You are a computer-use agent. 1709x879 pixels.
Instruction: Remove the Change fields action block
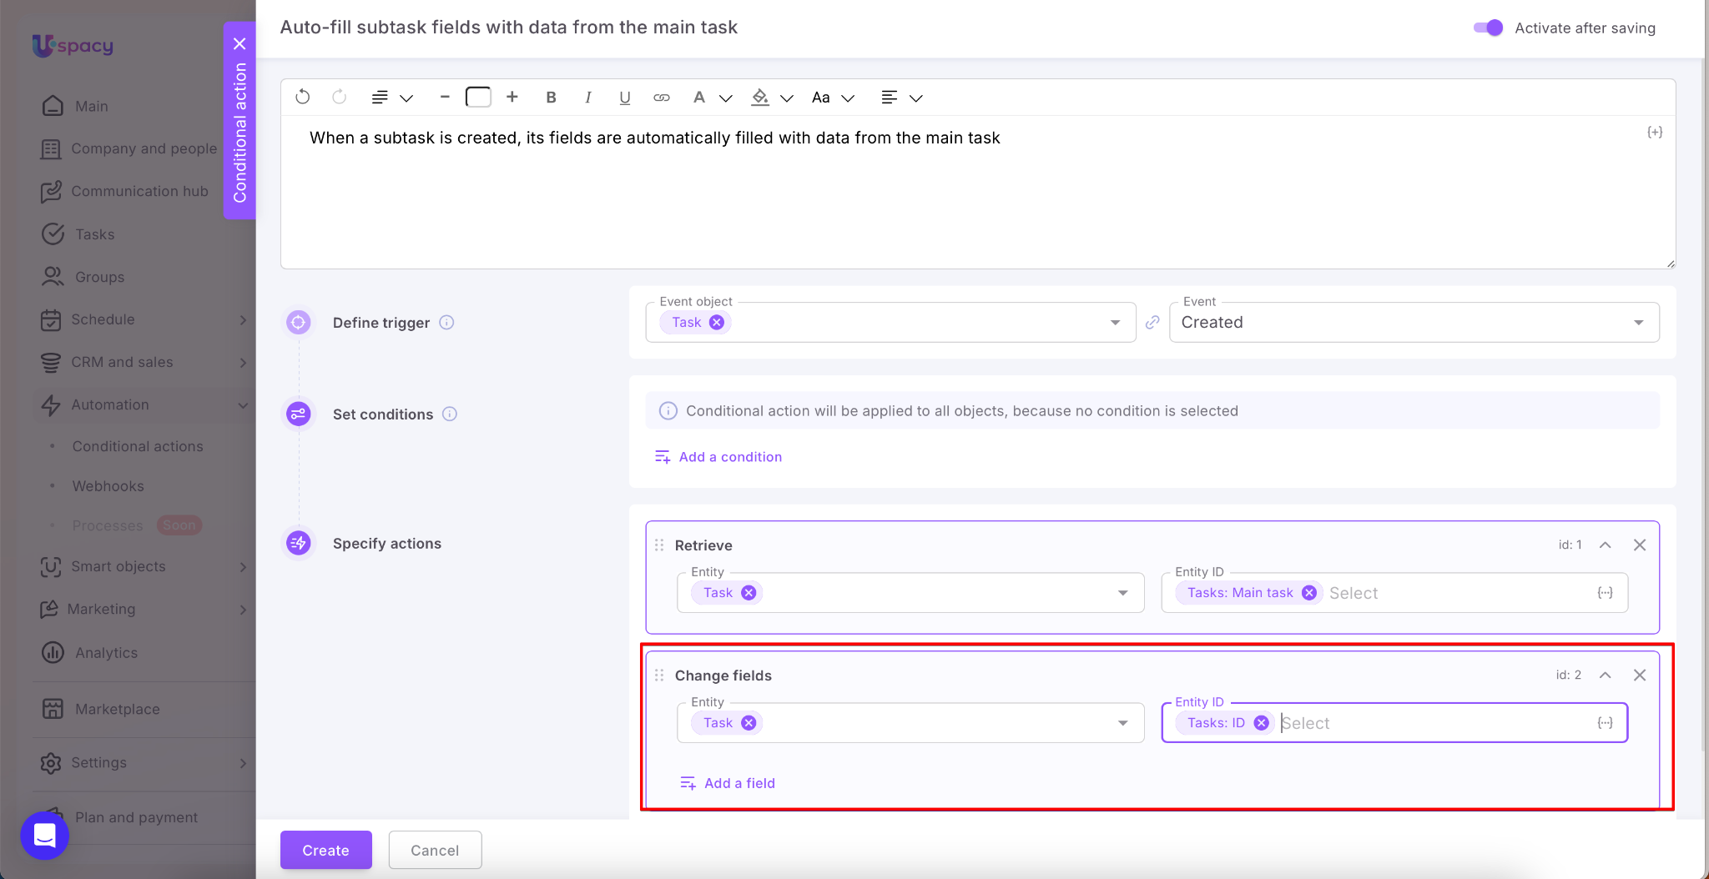(1640, 676)
